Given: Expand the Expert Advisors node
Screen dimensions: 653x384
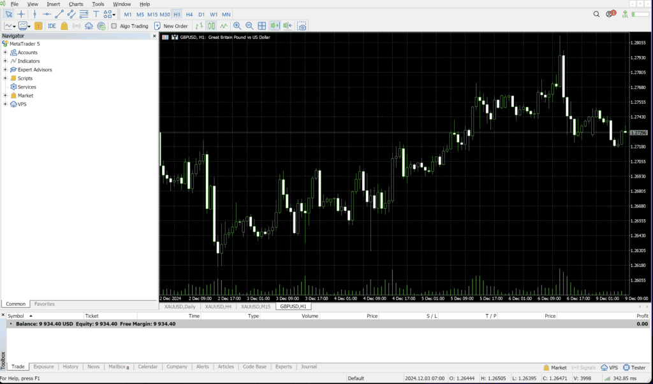Looking at the screenshot, I should pos(5,69).
